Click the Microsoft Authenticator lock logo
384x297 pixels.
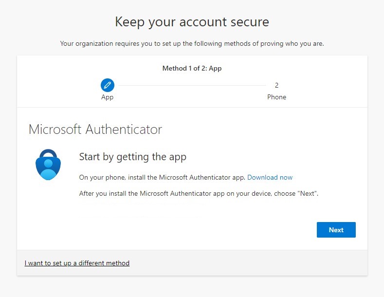(x=48, y=165)
